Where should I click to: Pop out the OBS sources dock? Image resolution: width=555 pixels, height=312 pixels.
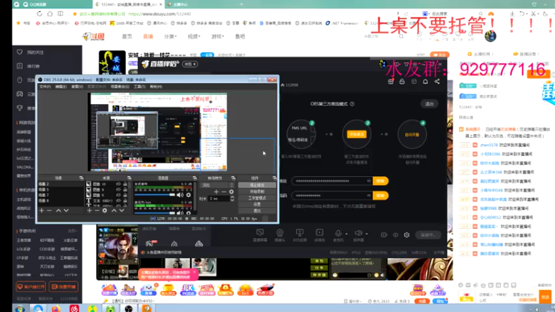click(129, 178)
